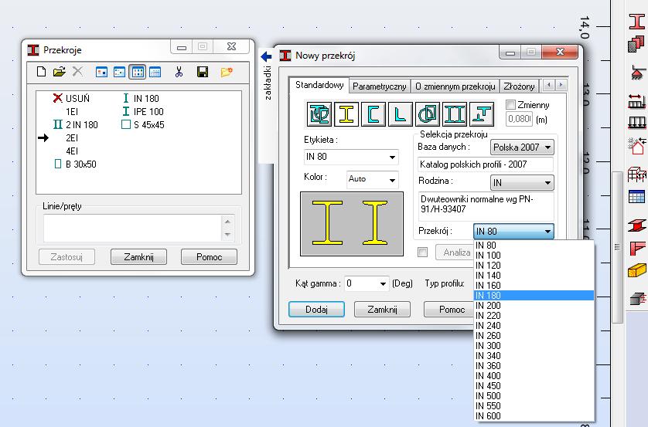Select the full list view icon in Przekroje
Screen dimensions: 648x427
[155, 73]
